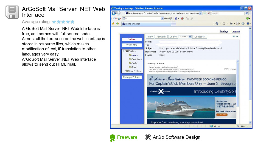Expand the address bar history dropdown

(x=200, y=13)
